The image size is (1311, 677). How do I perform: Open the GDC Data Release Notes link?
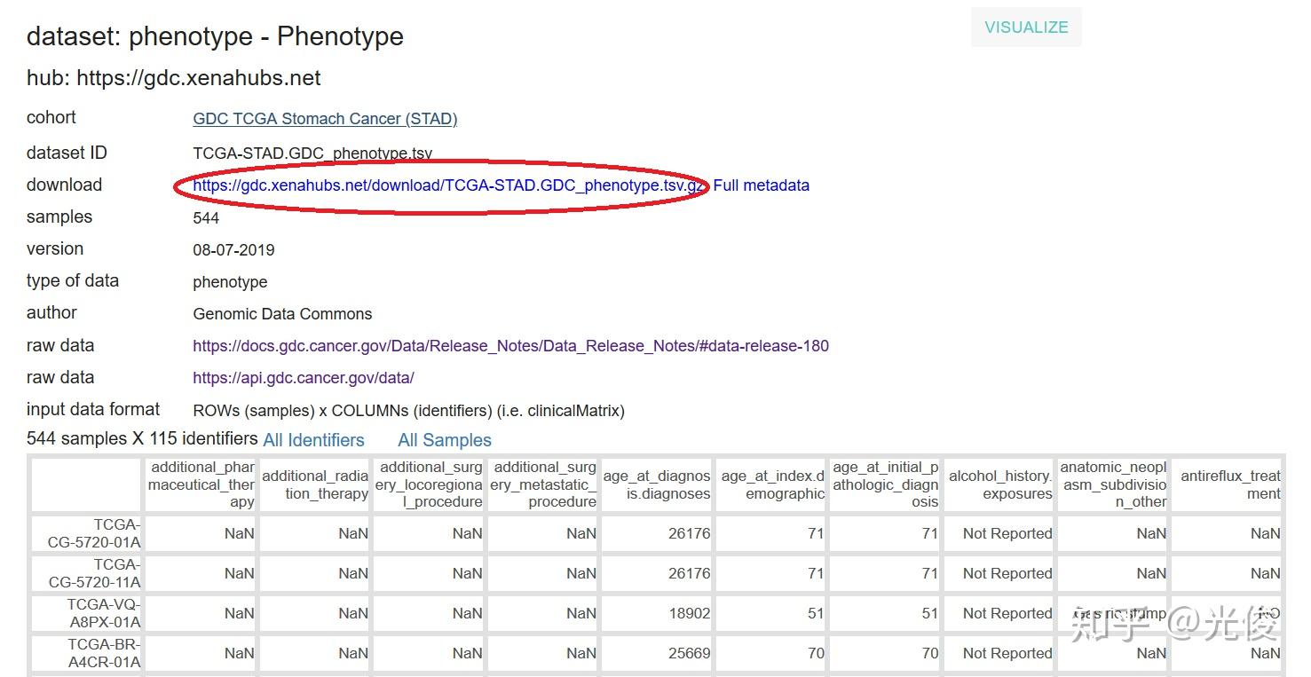pyautogui.click(x=510, y=346)
